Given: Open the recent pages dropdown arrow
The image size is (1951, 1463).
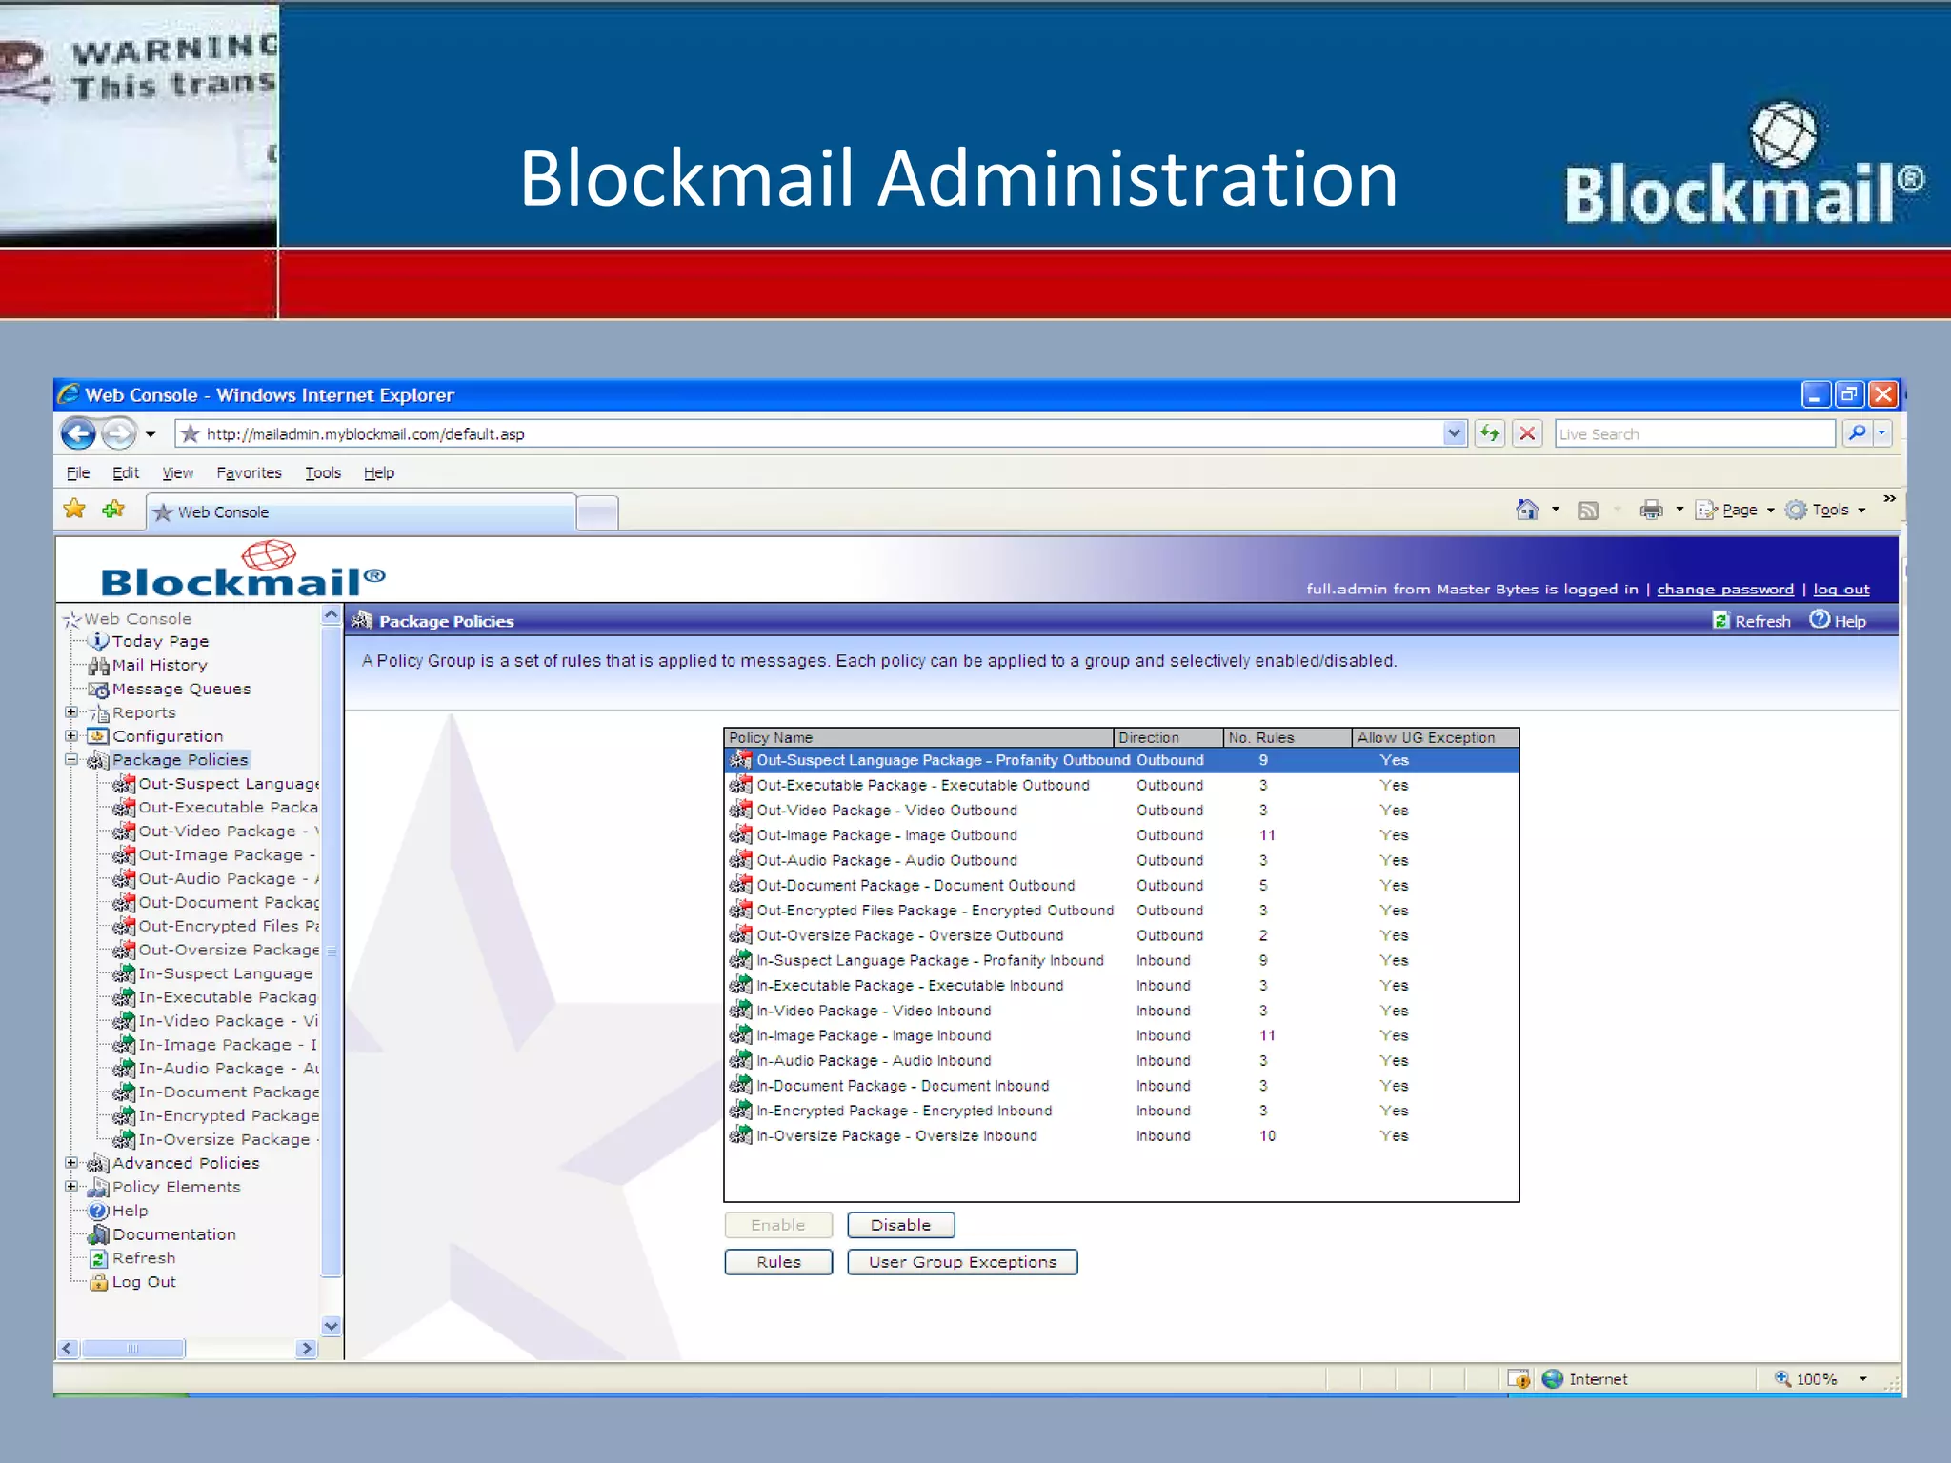Looking at the screenshot, I should pos(151,434).
